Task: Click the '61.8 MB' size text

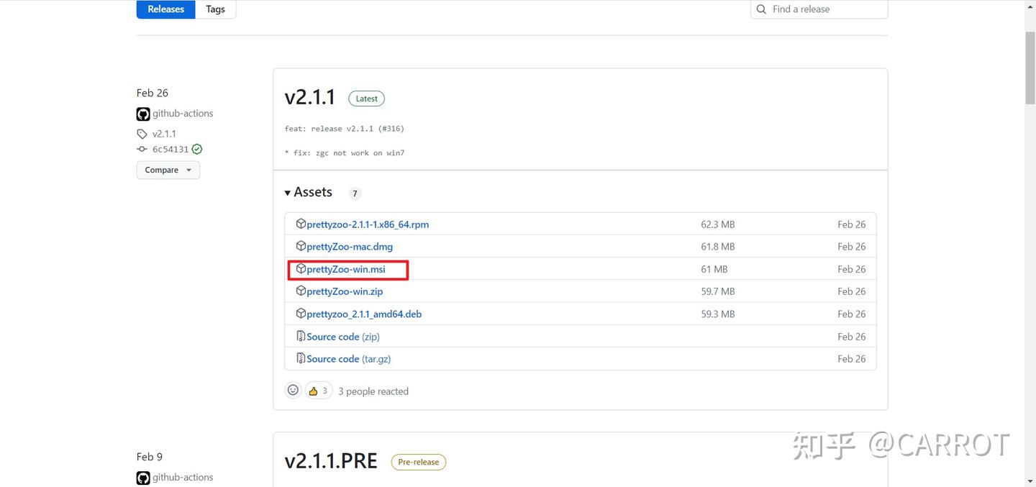Action: (718, 247)
